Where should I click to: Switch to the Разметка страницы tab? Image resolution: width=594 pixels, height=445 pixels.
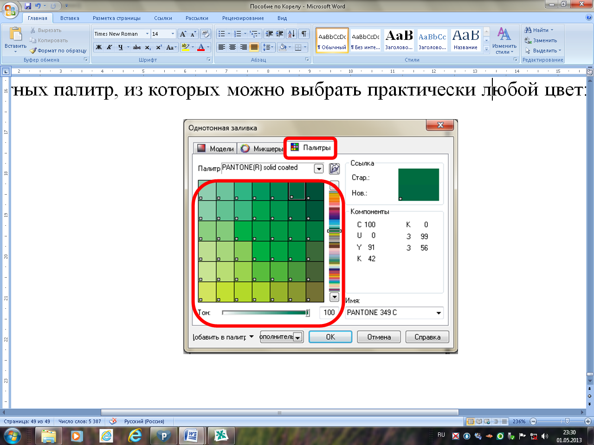(x=116, y=18)
